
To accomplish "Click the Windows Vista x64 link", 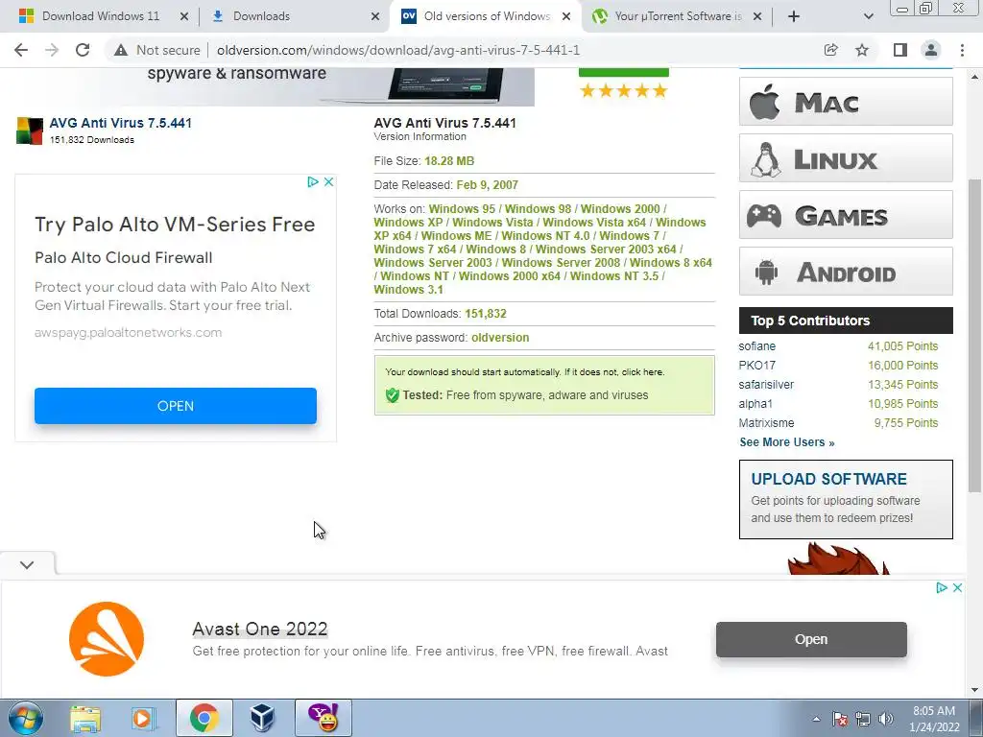I will [594, 223].
